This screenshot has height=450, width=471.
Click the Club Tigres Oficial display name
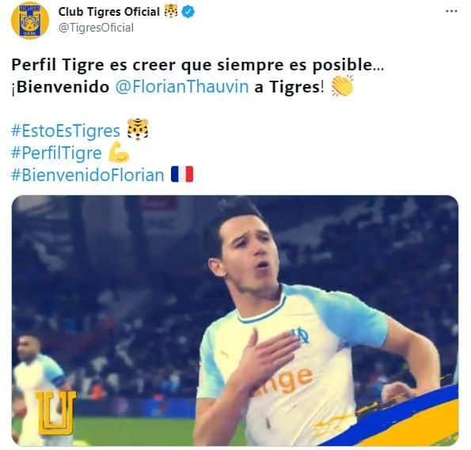[108, 12]
